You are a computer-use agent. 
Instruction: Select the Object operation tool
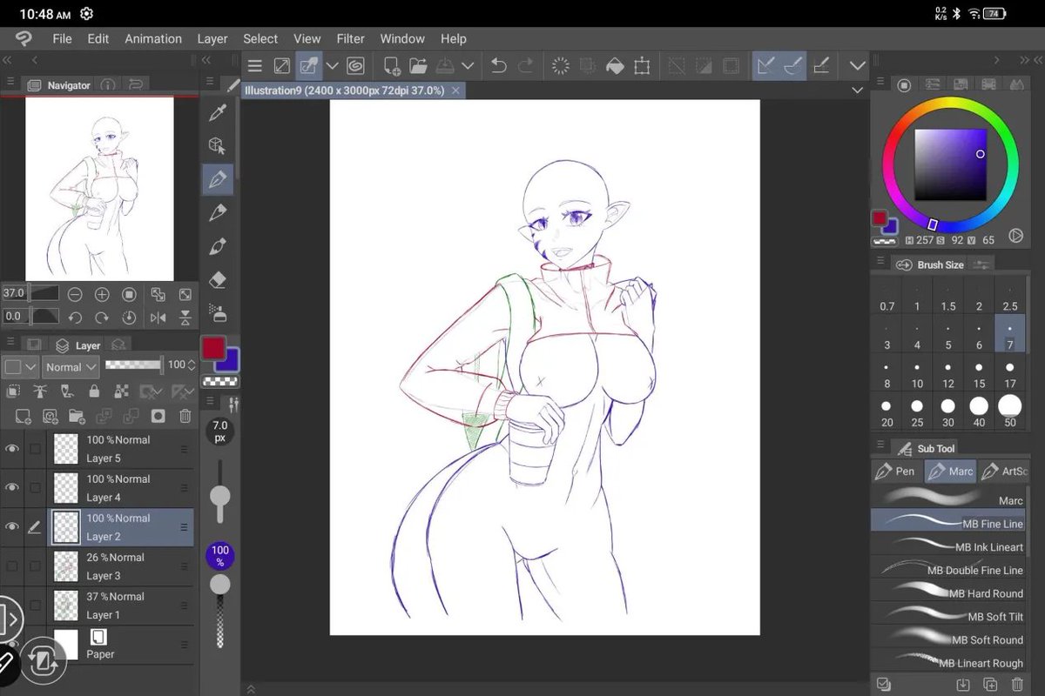(218, 145)
